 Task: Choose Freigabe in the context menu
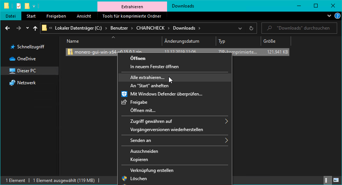(x=175, y=102)
